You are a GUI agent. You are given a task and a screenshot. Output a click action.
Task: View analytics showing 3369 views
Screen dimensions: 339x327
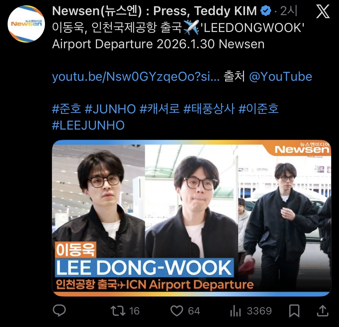click(251, 311)
